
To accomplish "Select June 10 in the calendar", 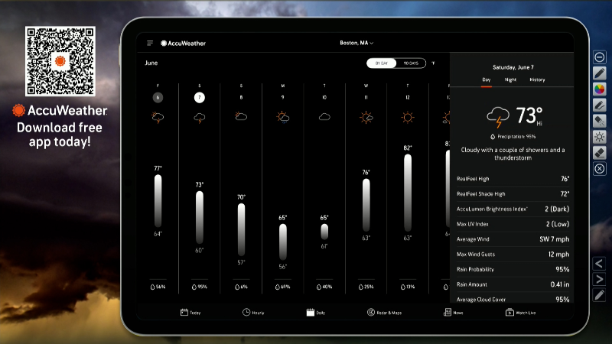I will pos(324,98).
